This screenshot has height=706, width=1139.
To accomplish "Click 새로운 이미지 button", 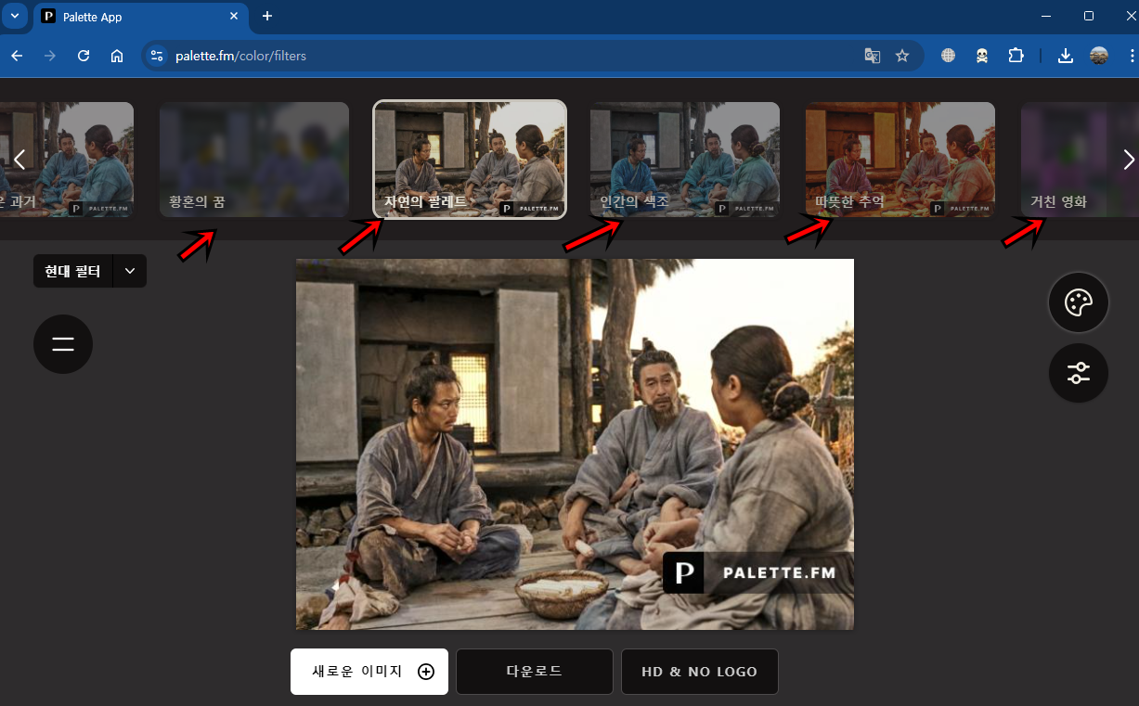I will tap(369, 672).
